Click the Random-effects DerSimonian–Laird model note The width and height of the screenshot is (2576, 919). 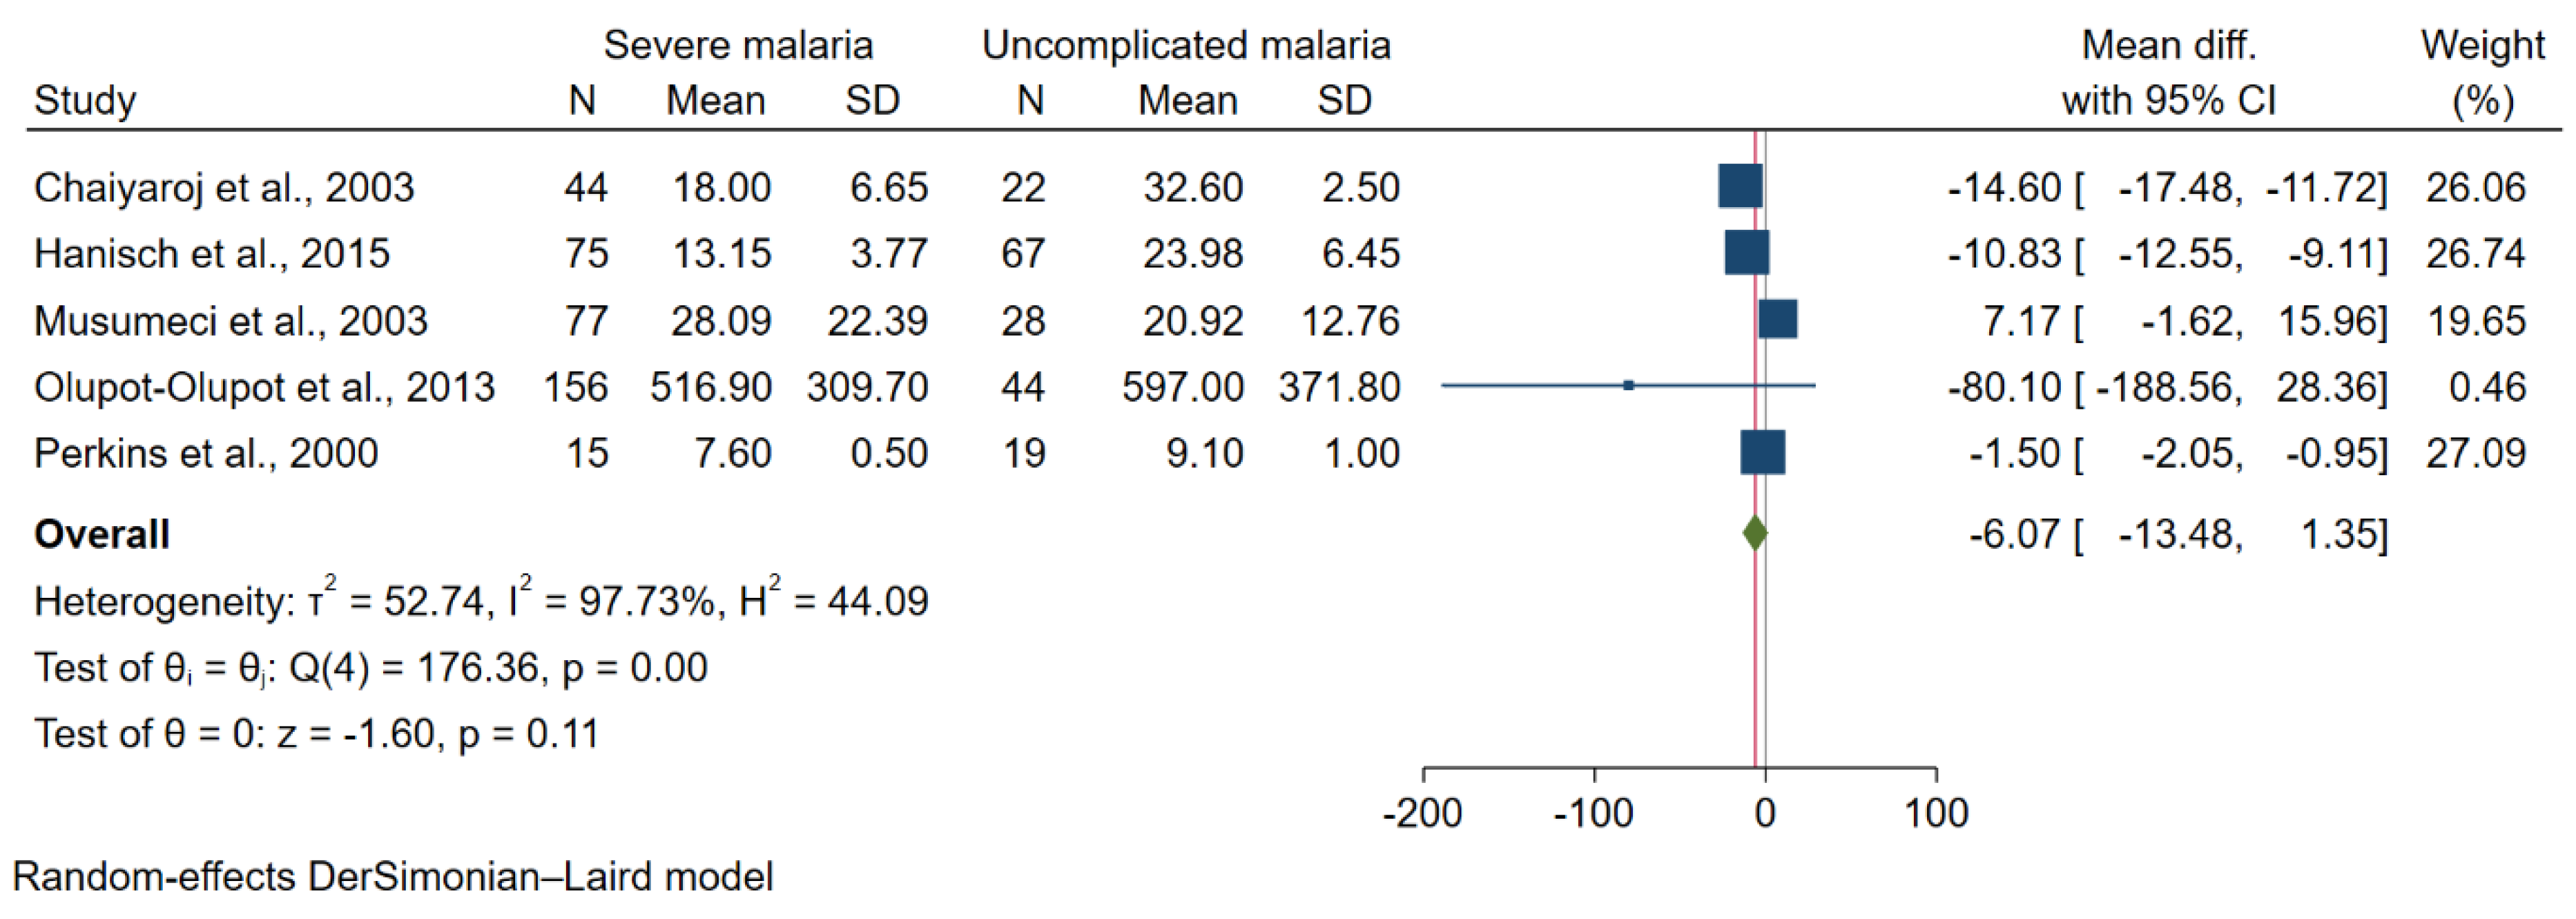point(393,876)
